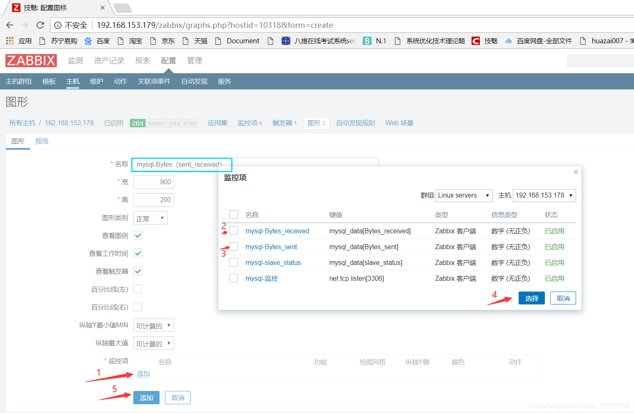Open the 监测 top menu

[x=75, y=61]
